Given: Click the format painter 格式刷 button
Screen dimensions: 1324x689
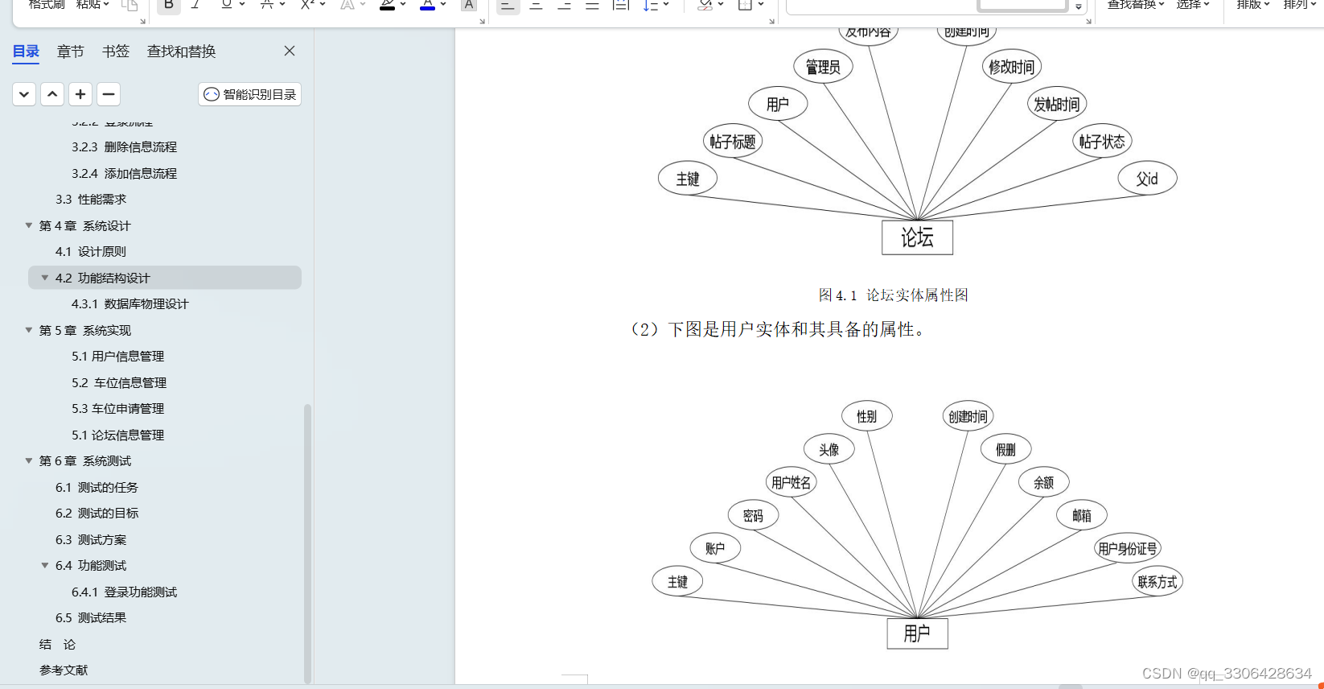Looking at the screenshot, I should [x=47, y=5].
